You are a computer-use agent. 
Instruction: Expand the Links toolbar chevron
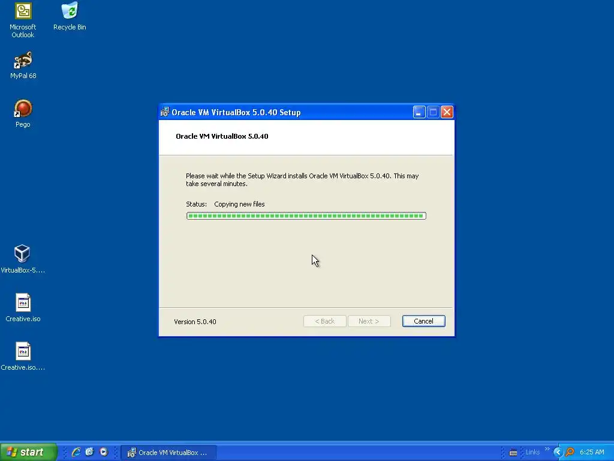point(547,449)
